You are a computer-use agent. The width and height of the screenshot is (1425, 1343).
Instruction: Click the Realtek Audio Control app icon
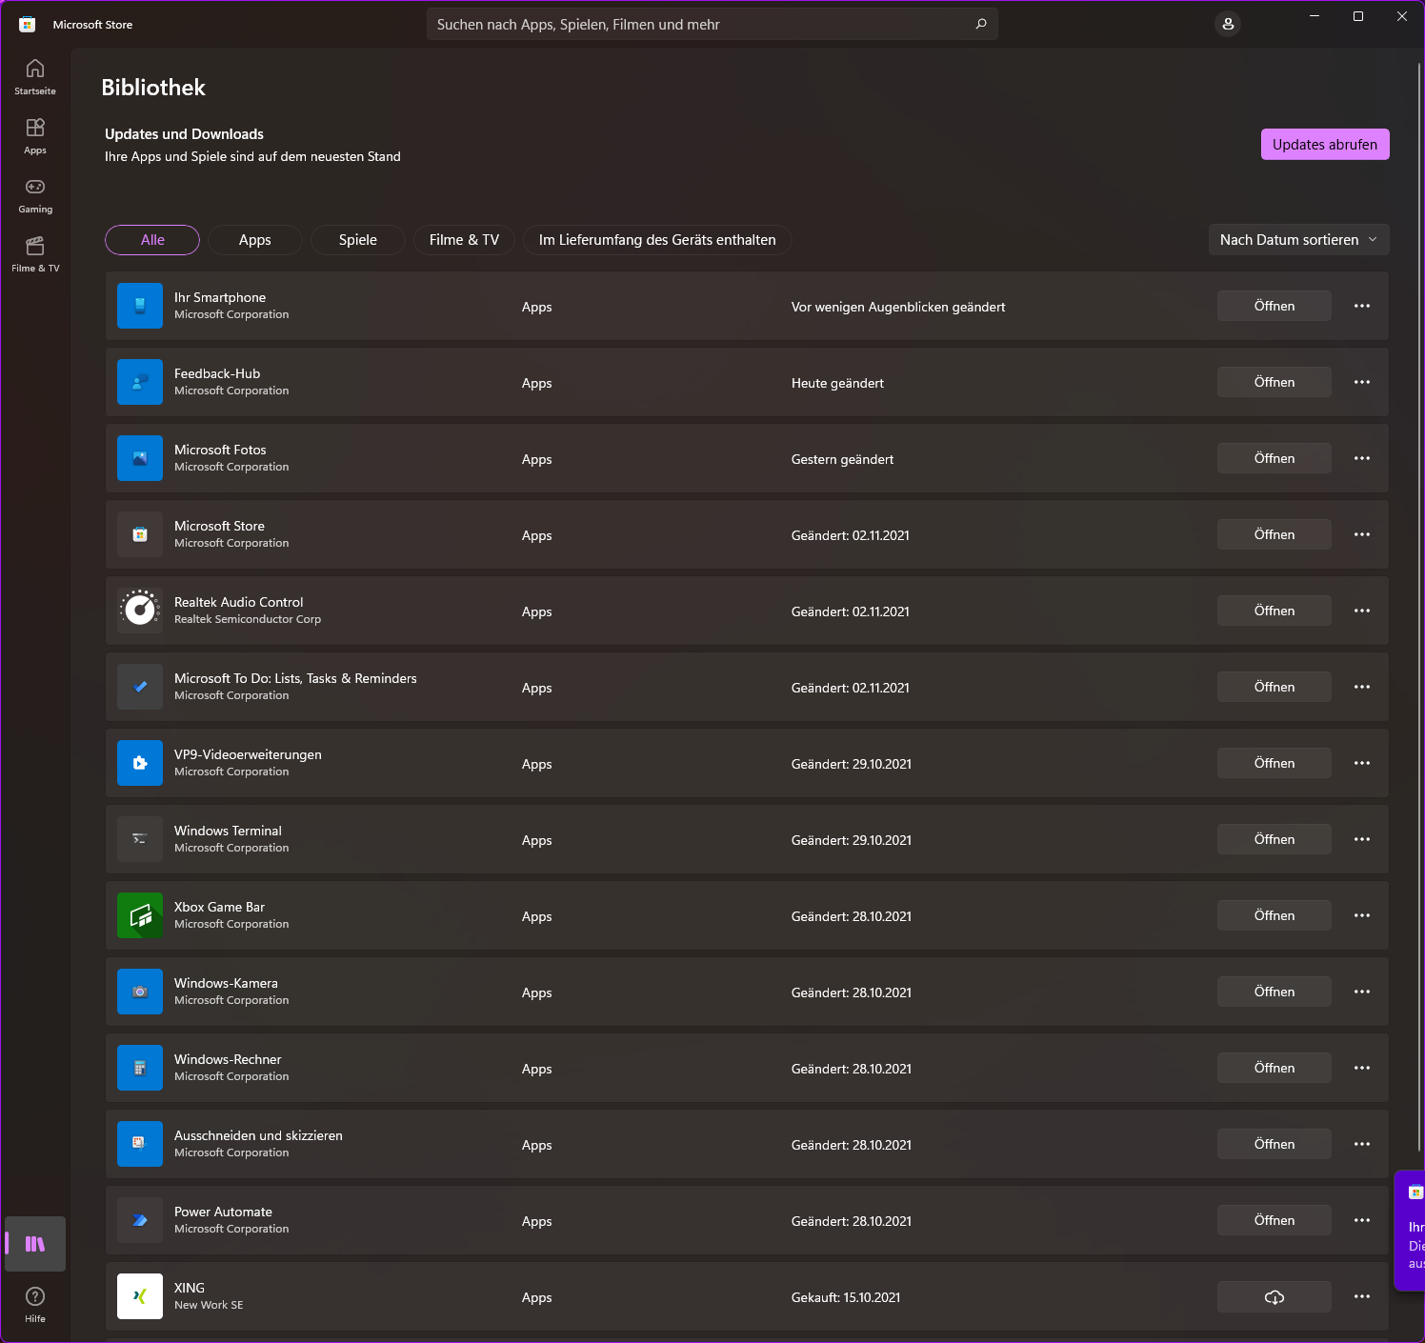coord(140,611)
